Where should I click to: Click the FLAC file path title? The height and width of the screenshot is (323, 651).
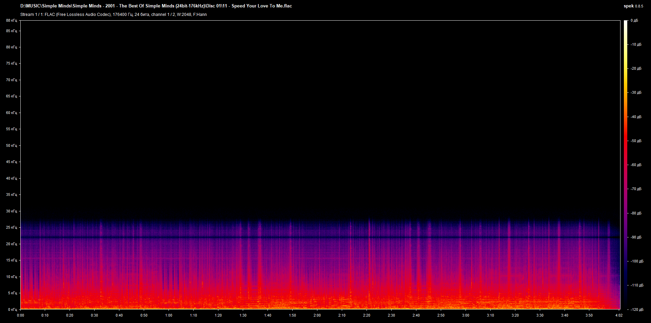click(x=156, y=6)
